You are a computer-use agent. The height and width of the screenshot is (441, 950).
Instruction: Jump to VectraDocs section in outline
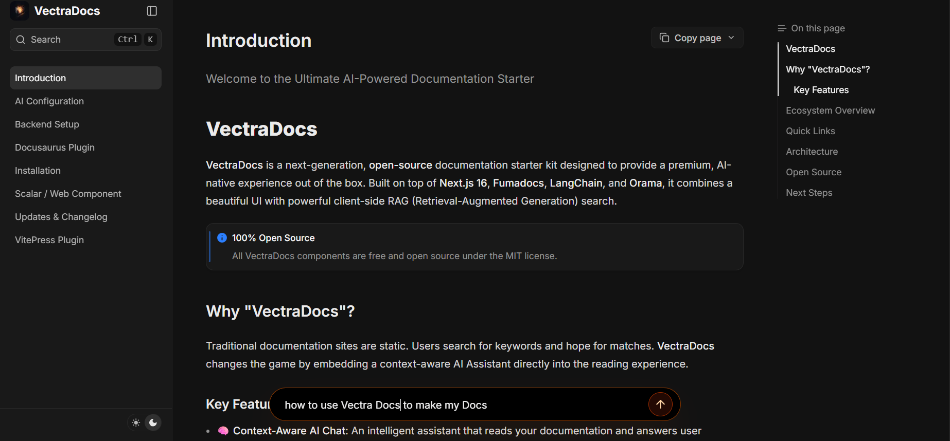click(x=811, y=49)
